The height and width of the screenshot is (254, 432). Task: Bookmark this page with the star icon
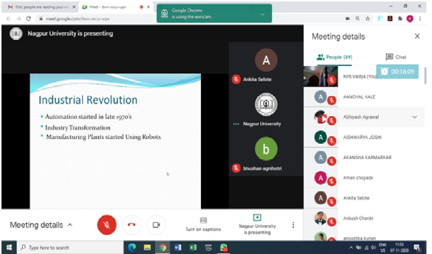367,19
